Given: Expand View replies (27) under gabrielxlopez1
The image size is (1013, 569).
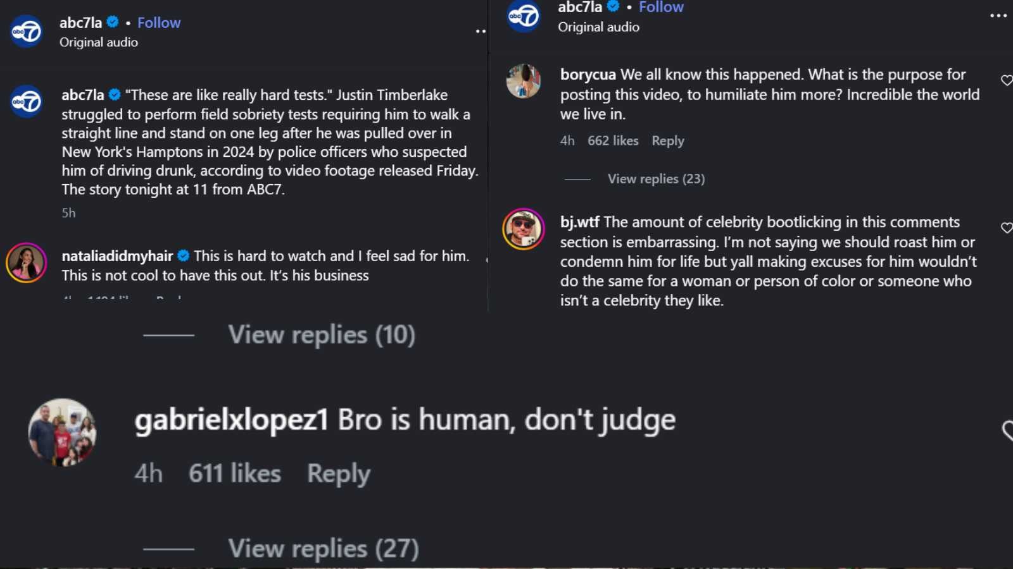Looking at the screenshot, I should [x=323, y=548].
